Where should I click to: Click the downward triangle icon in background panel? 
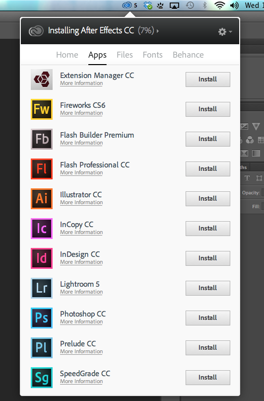pyautogui.click(x=256, y=126)
